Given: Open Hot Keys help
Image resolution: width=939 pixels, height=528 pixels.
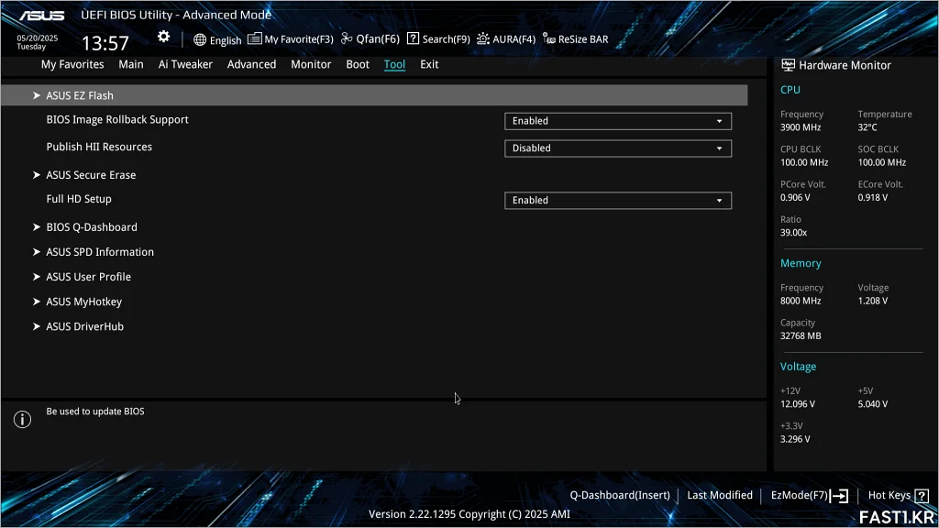Looking at the screenshot, I should (x=889, y=495).
